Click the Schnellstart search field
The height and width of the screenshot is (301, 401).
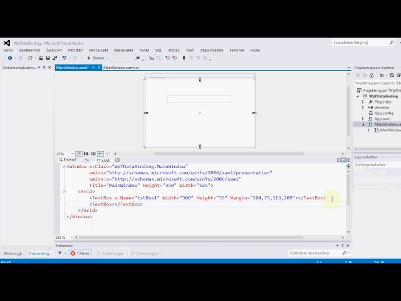point(363,43)
